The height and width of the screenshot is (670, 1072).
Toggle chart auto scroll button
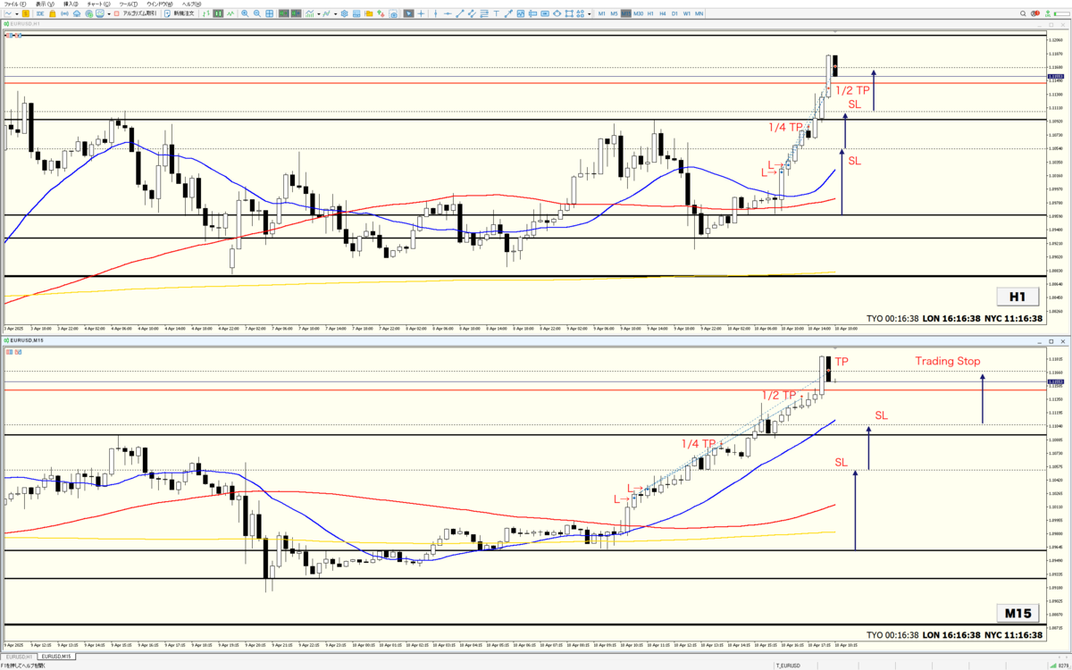point(283,13)
